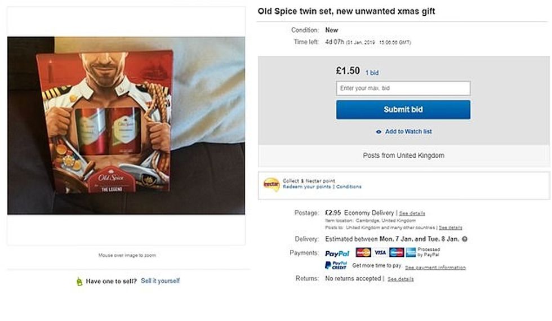
Task: Click the Nectar logo icon
Action: tap(271, 184)
